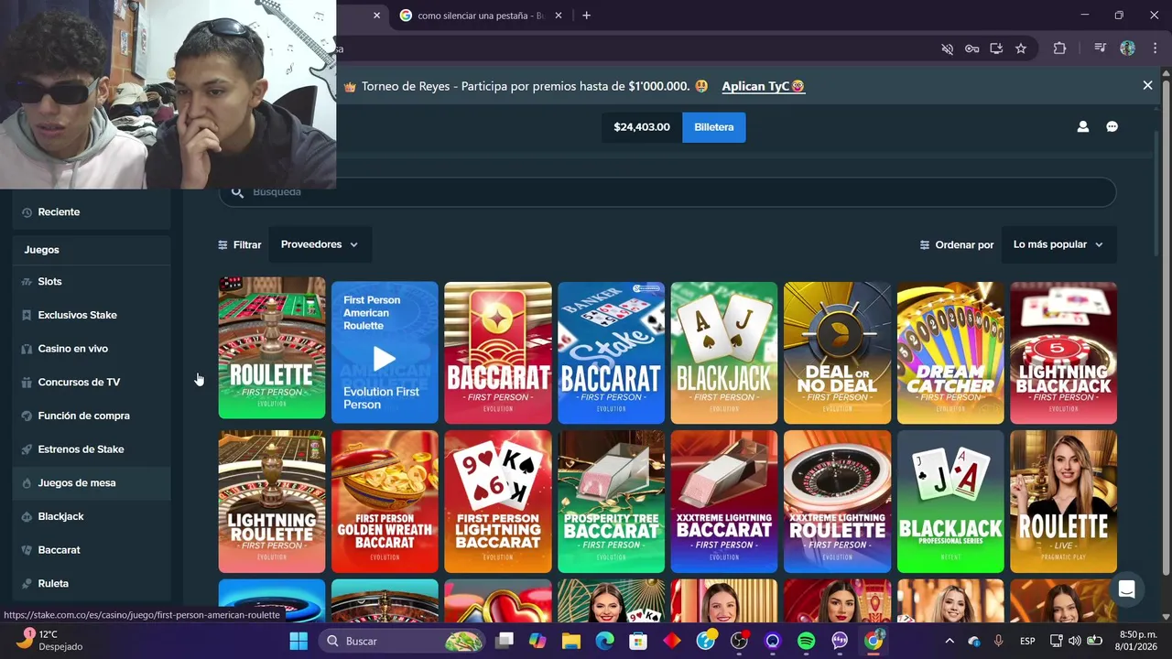Close the 'como silenciar una pestaña' tab
This screenshot has width=1172, height=659.
[559, 16]
